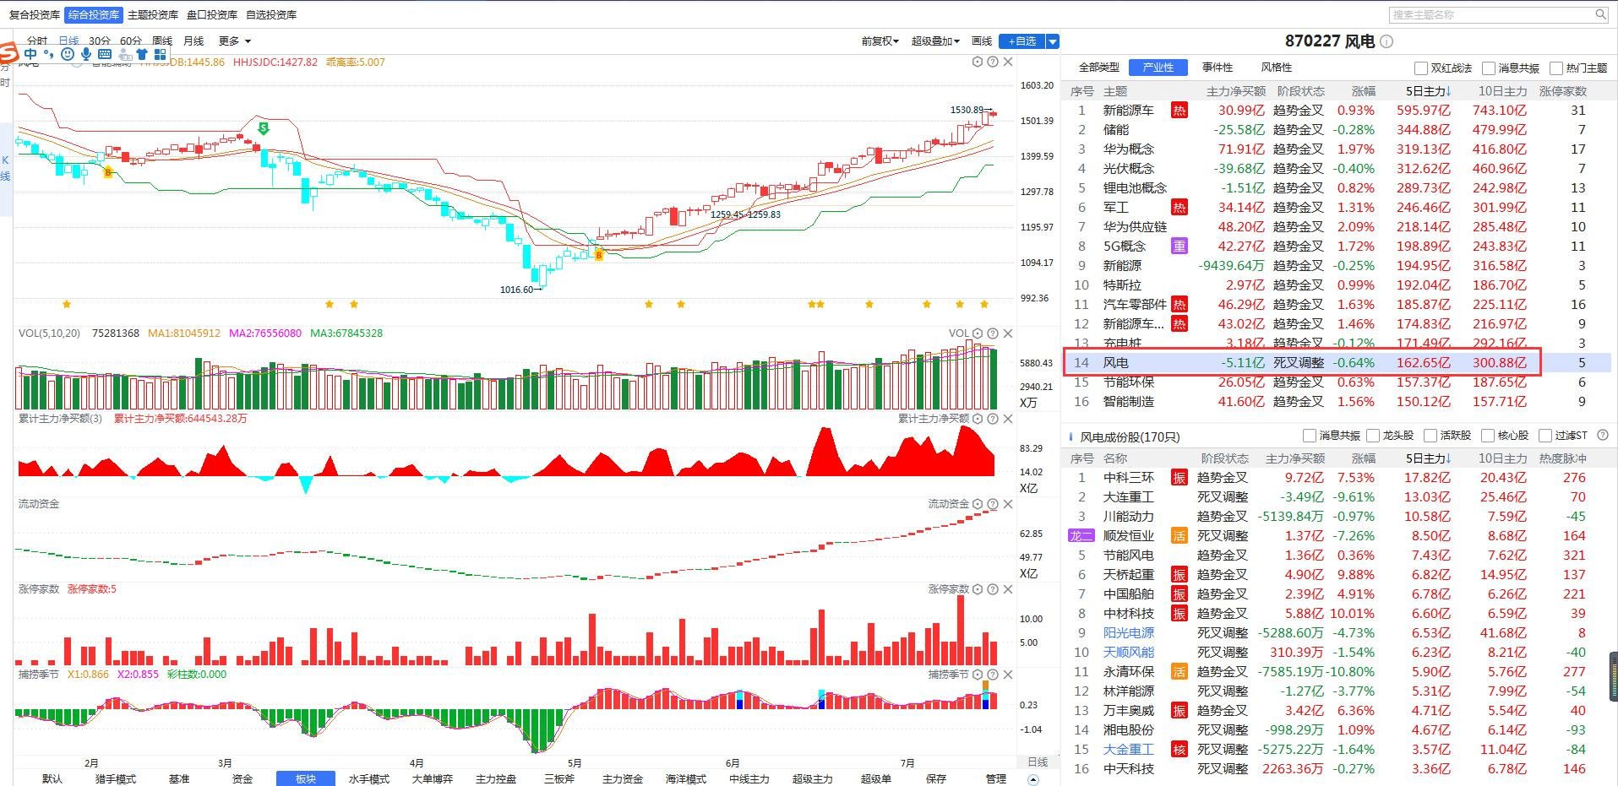Open help icon of the VOL indicator panel
The width and height of the screenshot is (1618, 786).
point(993,333)
